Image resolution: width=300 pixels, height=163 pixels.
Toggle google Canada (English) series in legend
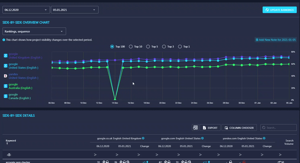click(x=19, y=96)
